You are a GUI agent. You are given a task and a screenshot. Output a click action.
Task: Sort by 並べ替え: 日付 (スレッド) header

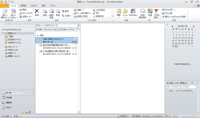tap(47, 29)
